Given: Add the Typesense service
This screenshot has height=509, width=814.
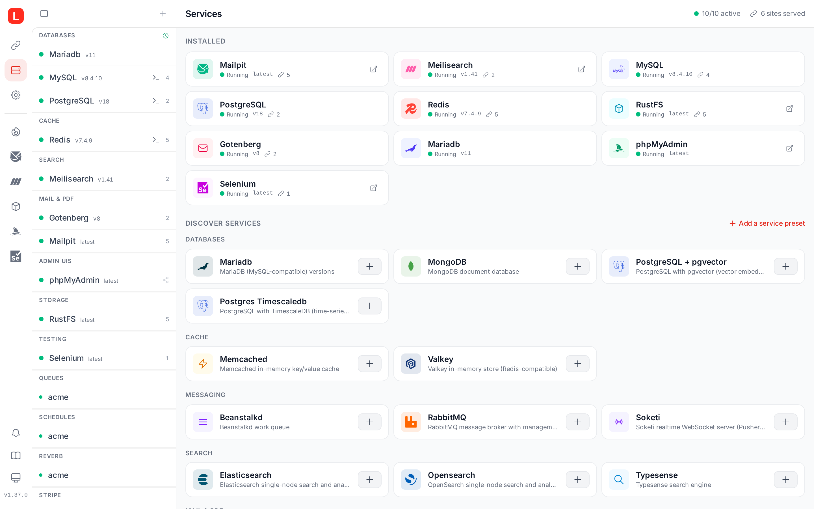Looking at the screenshot, I should click(x=785, y=479).
